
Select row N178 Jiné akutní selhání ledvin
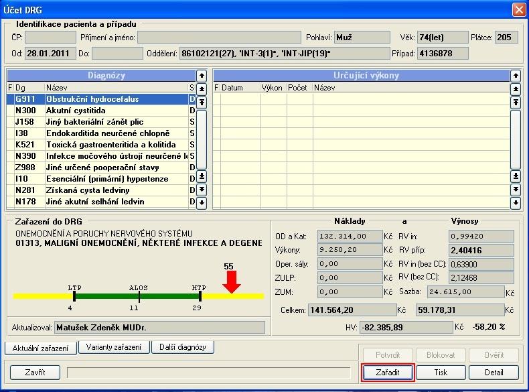coord(101,202)
